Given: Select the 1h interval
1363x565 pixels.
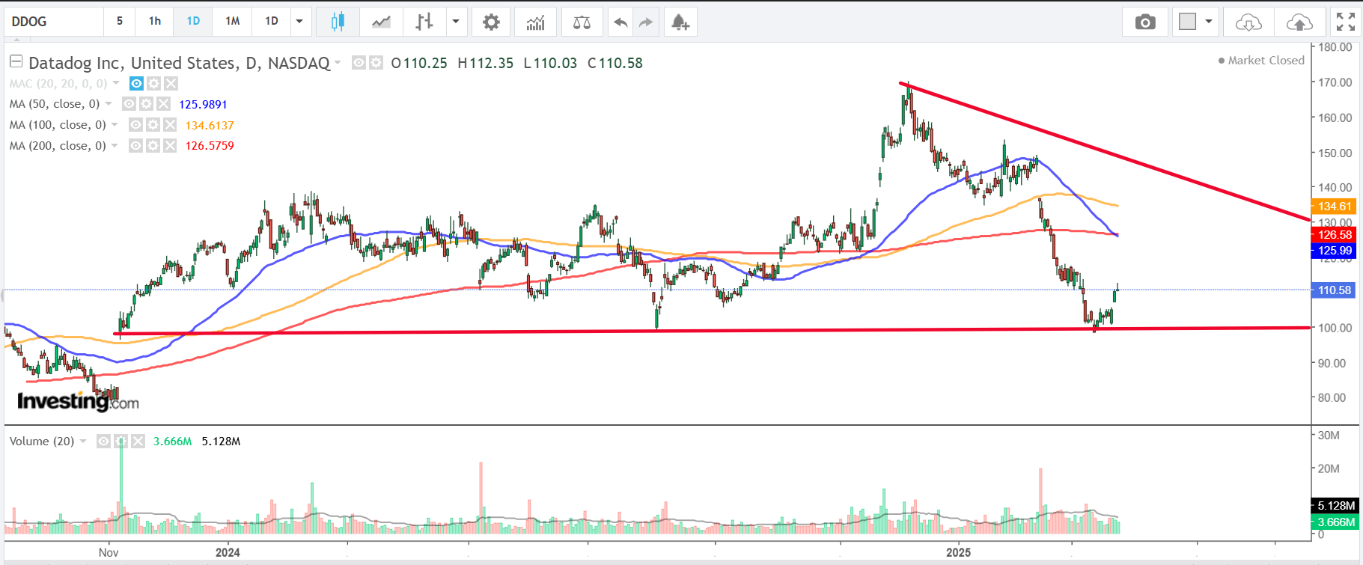Looking at the screenshot, I should [x=155, y=22].
